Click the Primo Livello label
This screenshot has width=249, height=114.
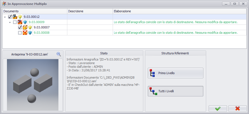point(166,73)
